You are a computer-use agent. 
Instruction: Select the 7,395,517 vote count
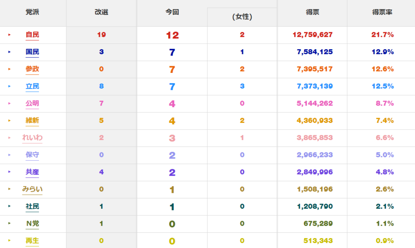point(315,69)
